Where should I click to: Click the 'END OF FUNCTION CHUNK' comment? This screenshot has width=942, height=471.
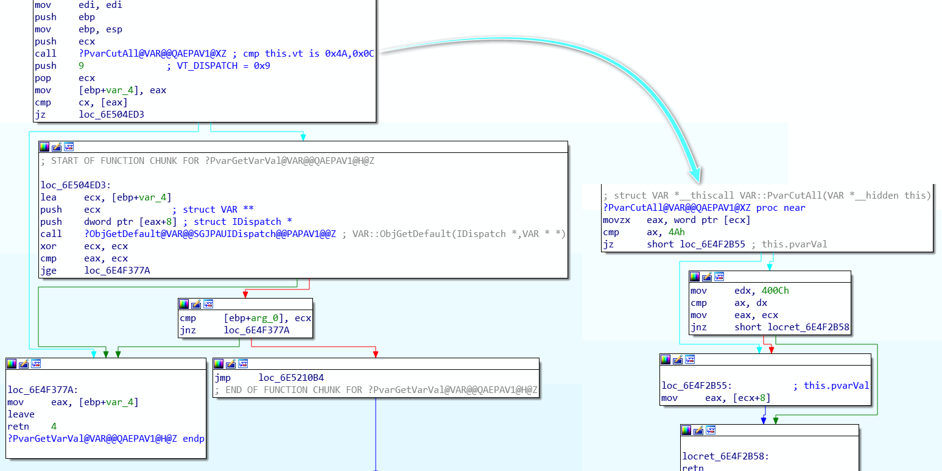376,390
